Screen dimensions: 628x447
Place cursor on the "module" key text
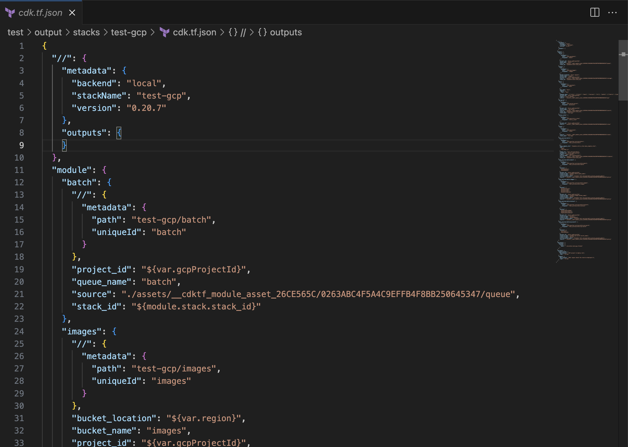72,170
